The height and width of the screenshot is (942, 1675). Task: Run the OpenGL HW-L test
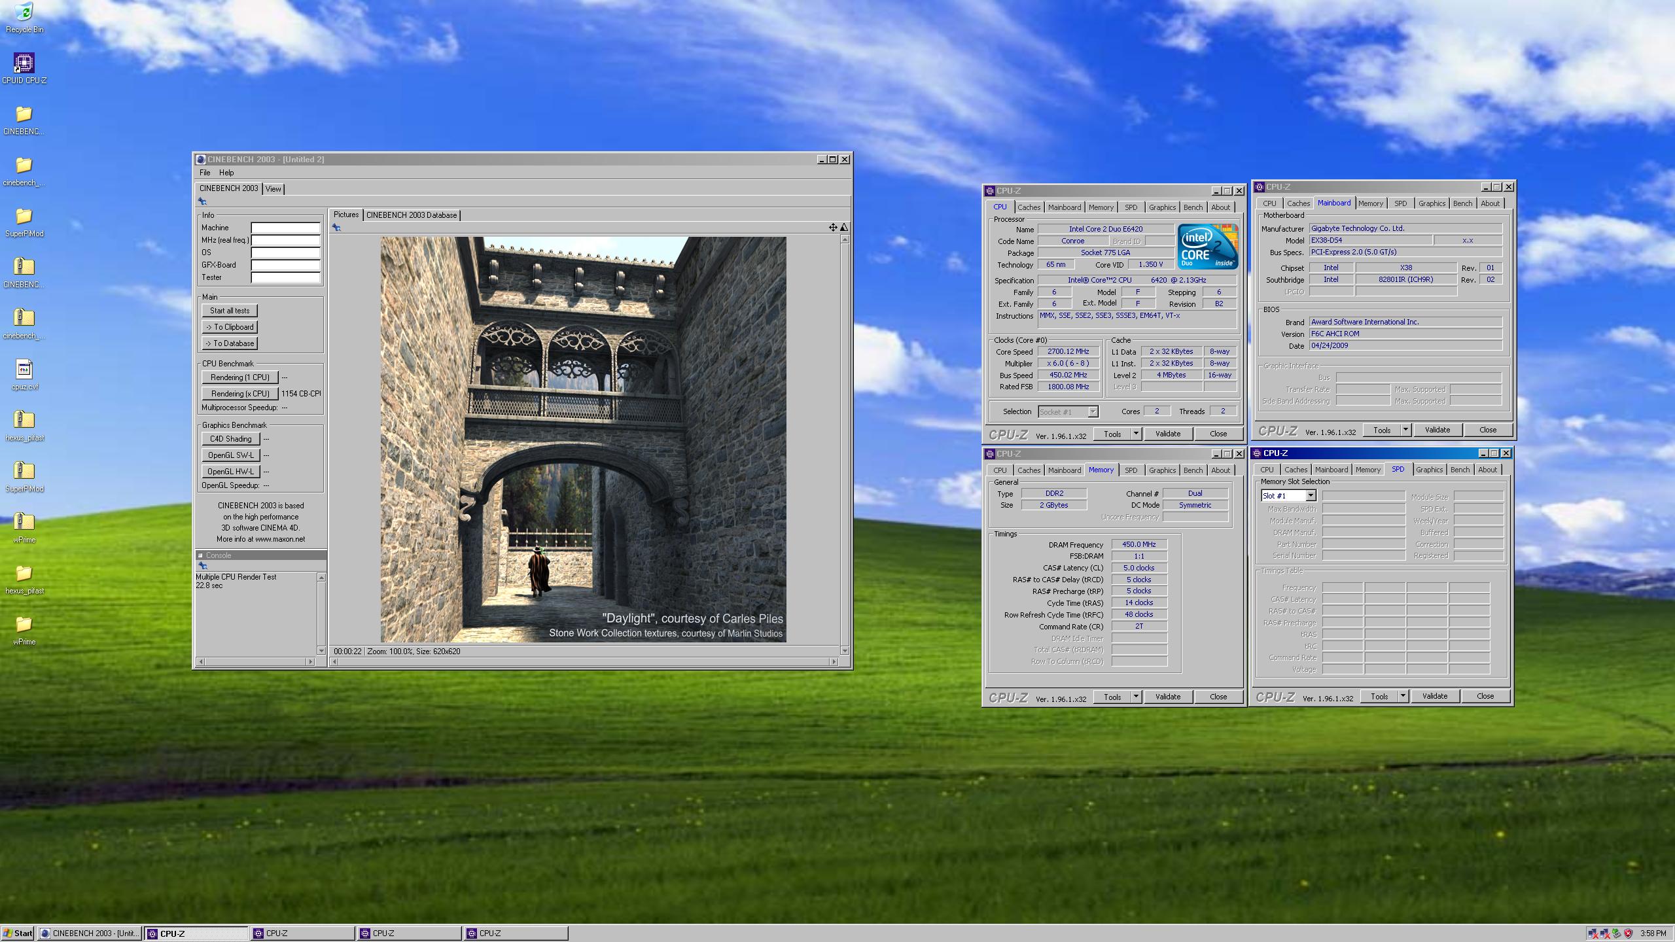(230, 472)
